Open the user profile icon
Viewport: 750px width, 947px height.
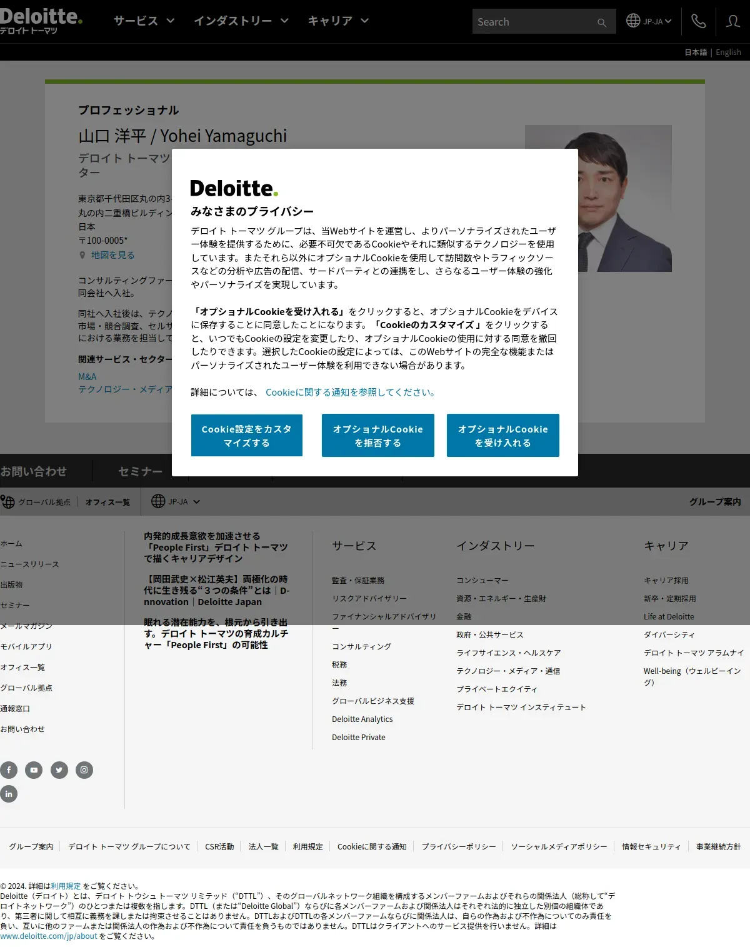point(733,21)
